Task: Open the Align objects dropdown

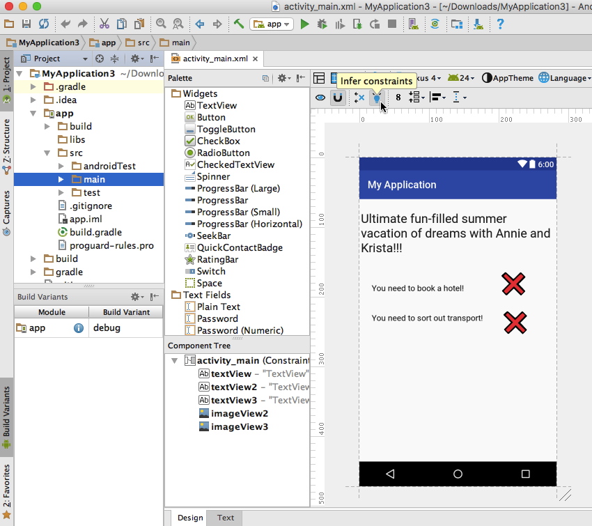Action: pyautogui.click(x=437, y=98)
